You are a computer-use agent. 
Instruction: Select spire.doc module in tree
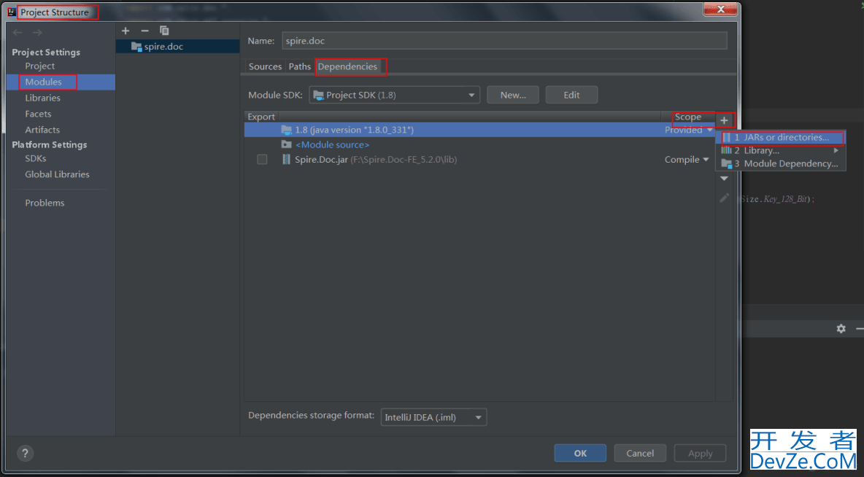(177, 46)
